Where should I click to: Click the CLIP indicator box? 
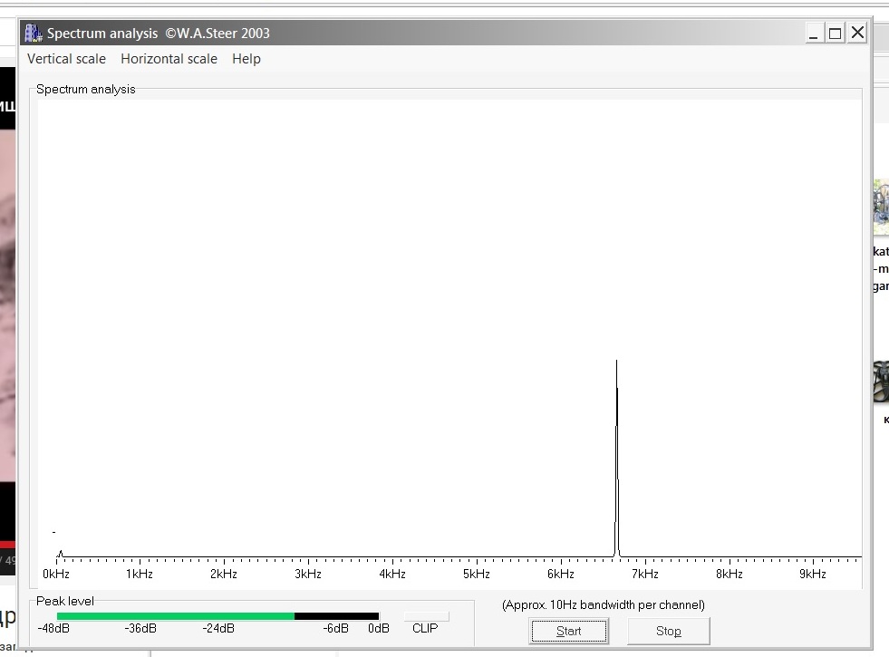click(x=426, y=616)
